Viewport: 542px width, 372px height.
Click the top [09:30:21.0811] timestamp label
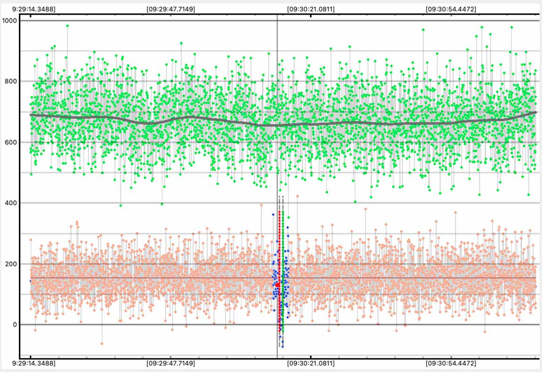coord(311,9)
